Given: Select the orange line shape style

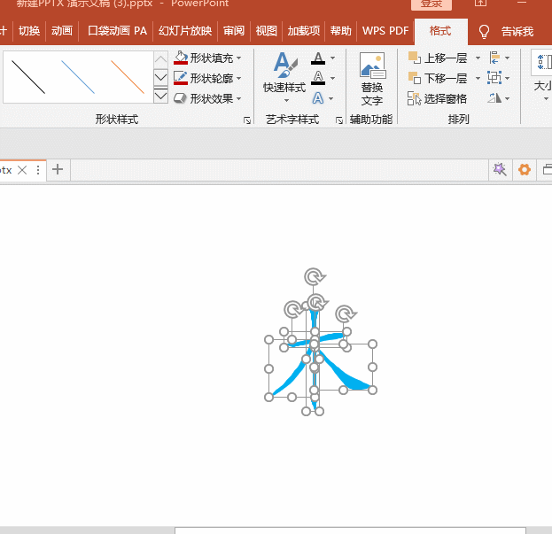Looking at the screenshot, I should (128, 77).
